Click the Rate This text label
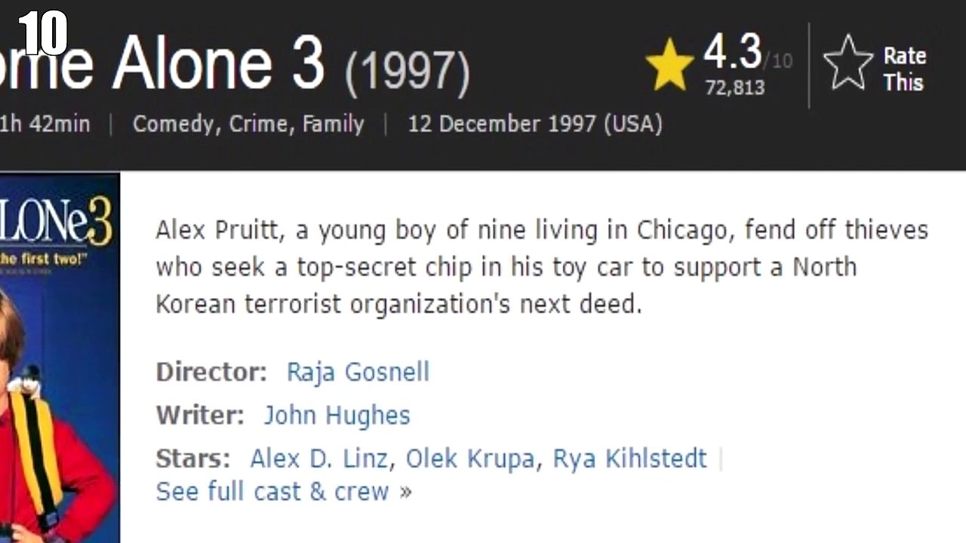966x543 pixels. coord(905,69)
